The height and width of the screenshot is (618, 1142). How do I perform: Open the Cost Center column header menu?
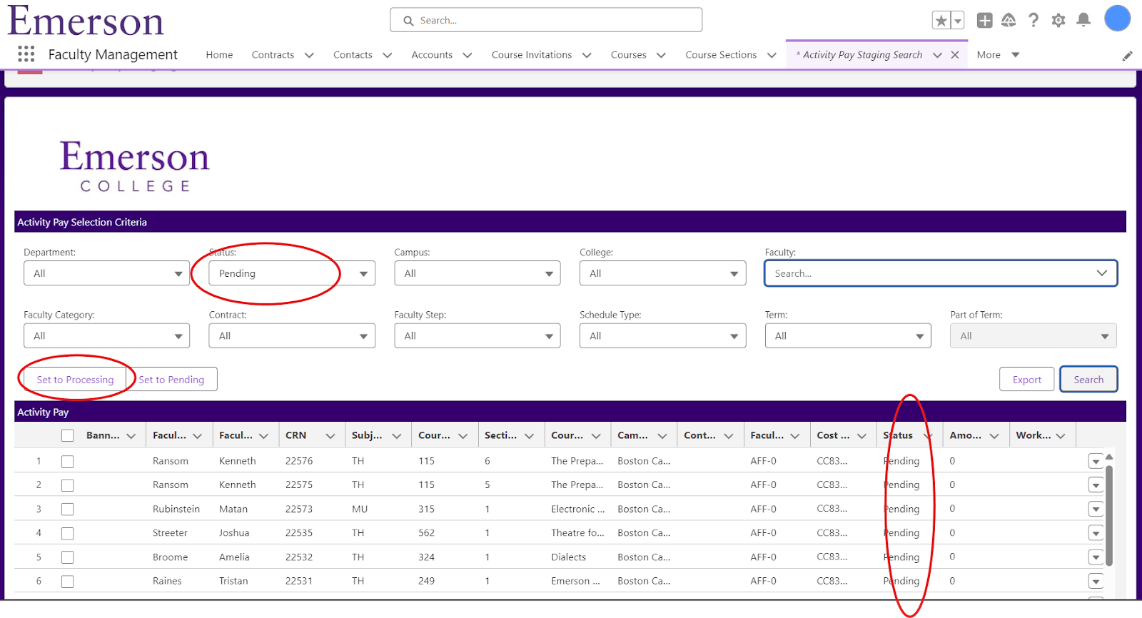coord(862,436)
